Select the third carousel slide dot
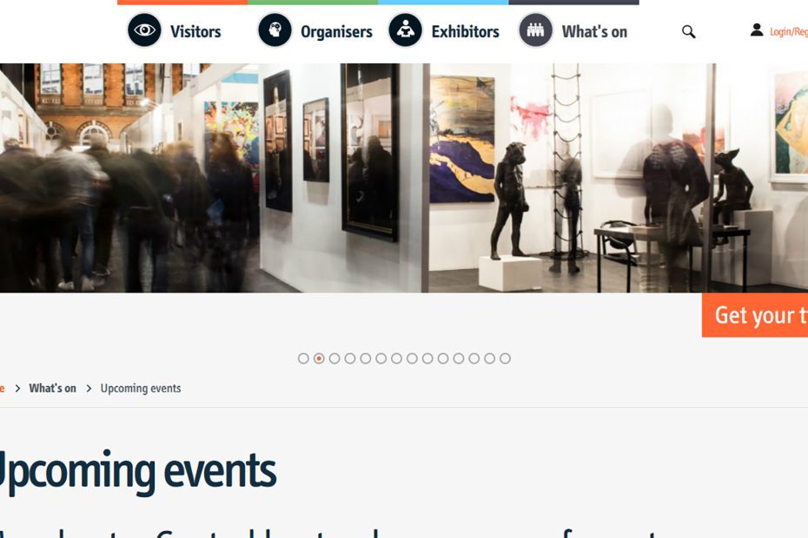 tap(334, 358)
